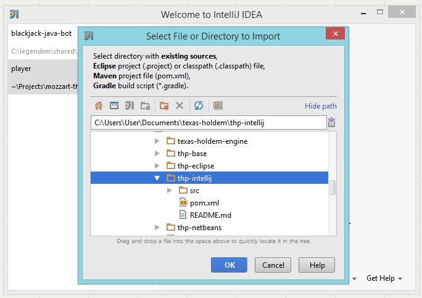This screenshot has height=298, width=422.
Task: Expand the texas-holdem-engine folder
Action: (x=157, y=141)
